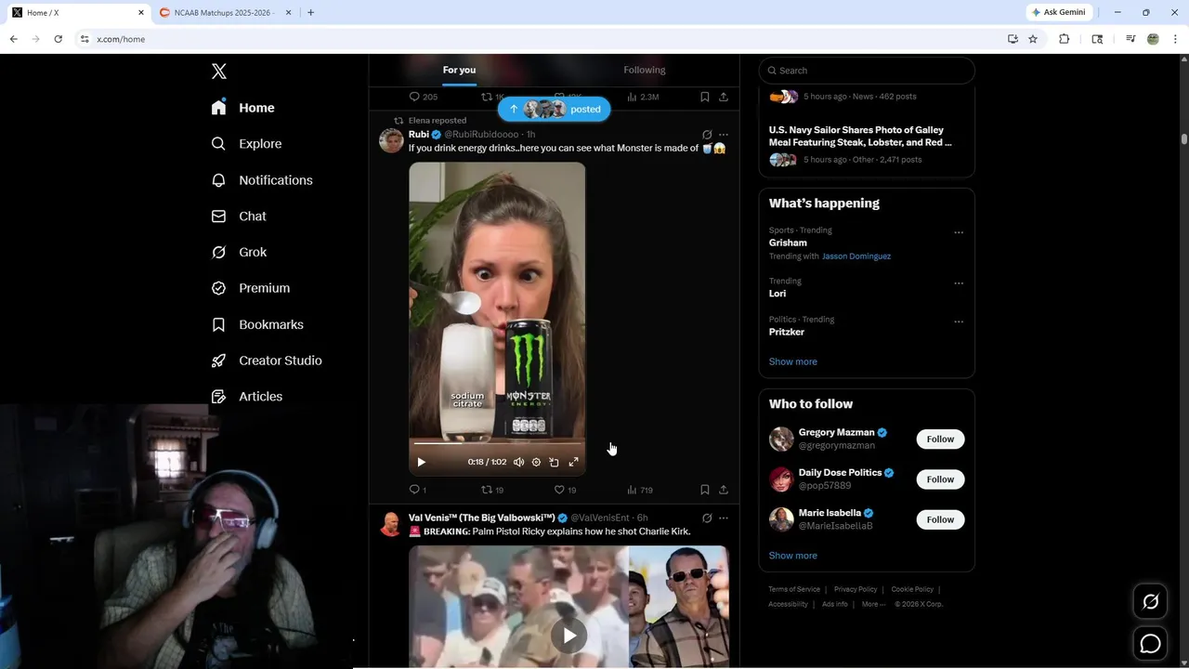Open Creator Studio in sidebar
This screenshot has width=1189, height=669.
pos(267,361)
